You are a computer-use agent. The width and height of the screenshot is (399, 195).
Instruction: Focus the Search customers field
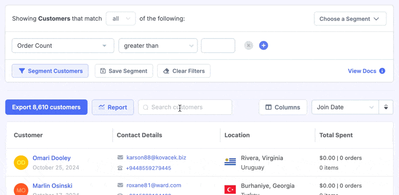185,107
